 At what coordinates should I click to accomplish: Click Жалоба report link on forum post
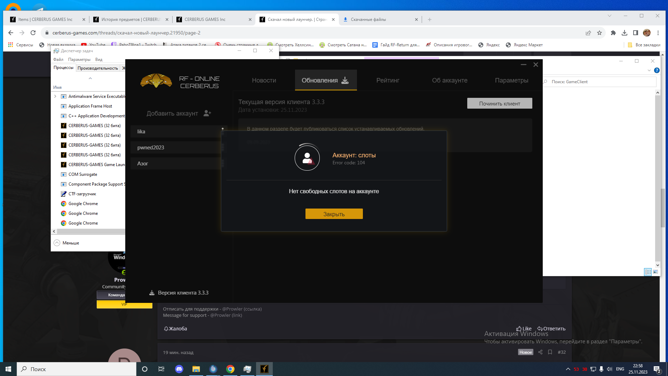[175, 329]
